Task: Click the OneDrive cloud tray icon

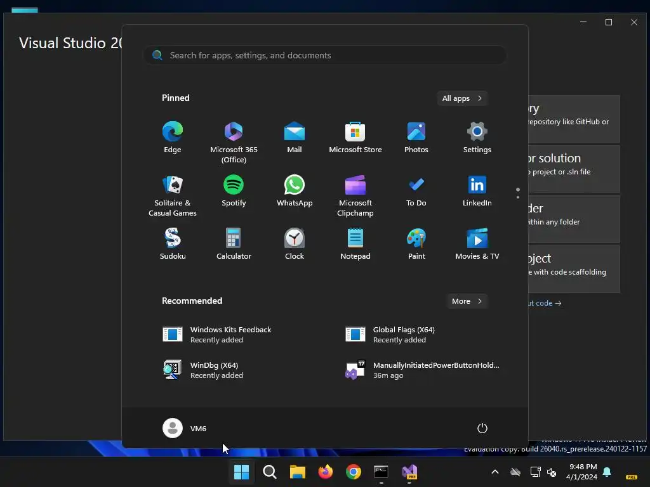Action: (x=515, y=472)
